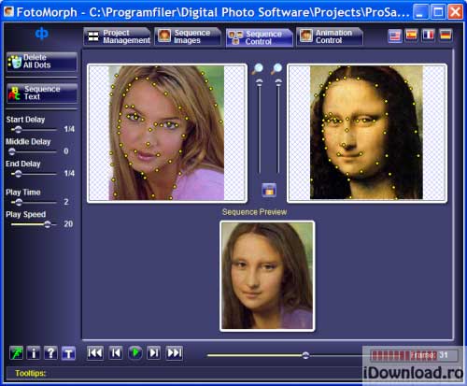Select the left source image of woman
Image resolution: width=467 pixels, height=386 pixels.
tap(167, 133)
